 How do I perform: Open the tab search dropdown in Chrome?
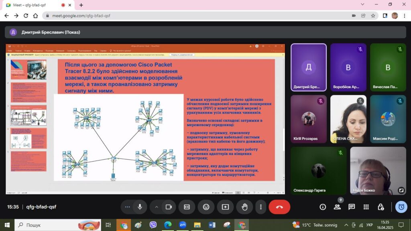(x=362, y=4)
